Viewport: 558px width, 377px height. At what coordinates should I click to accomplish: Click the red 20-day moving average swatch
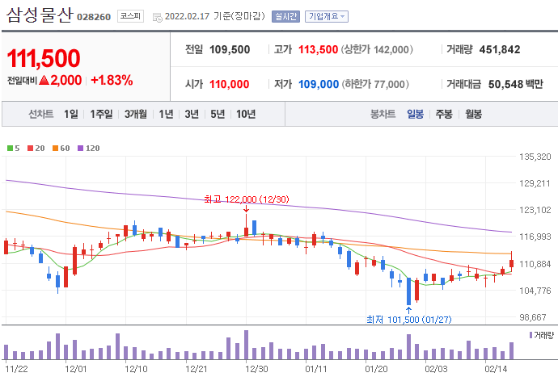point(30,149)
